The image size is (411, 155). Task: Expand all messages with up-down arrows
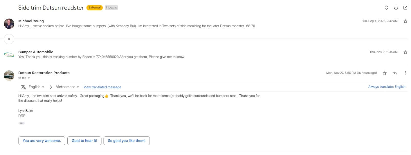click(386, 8)
